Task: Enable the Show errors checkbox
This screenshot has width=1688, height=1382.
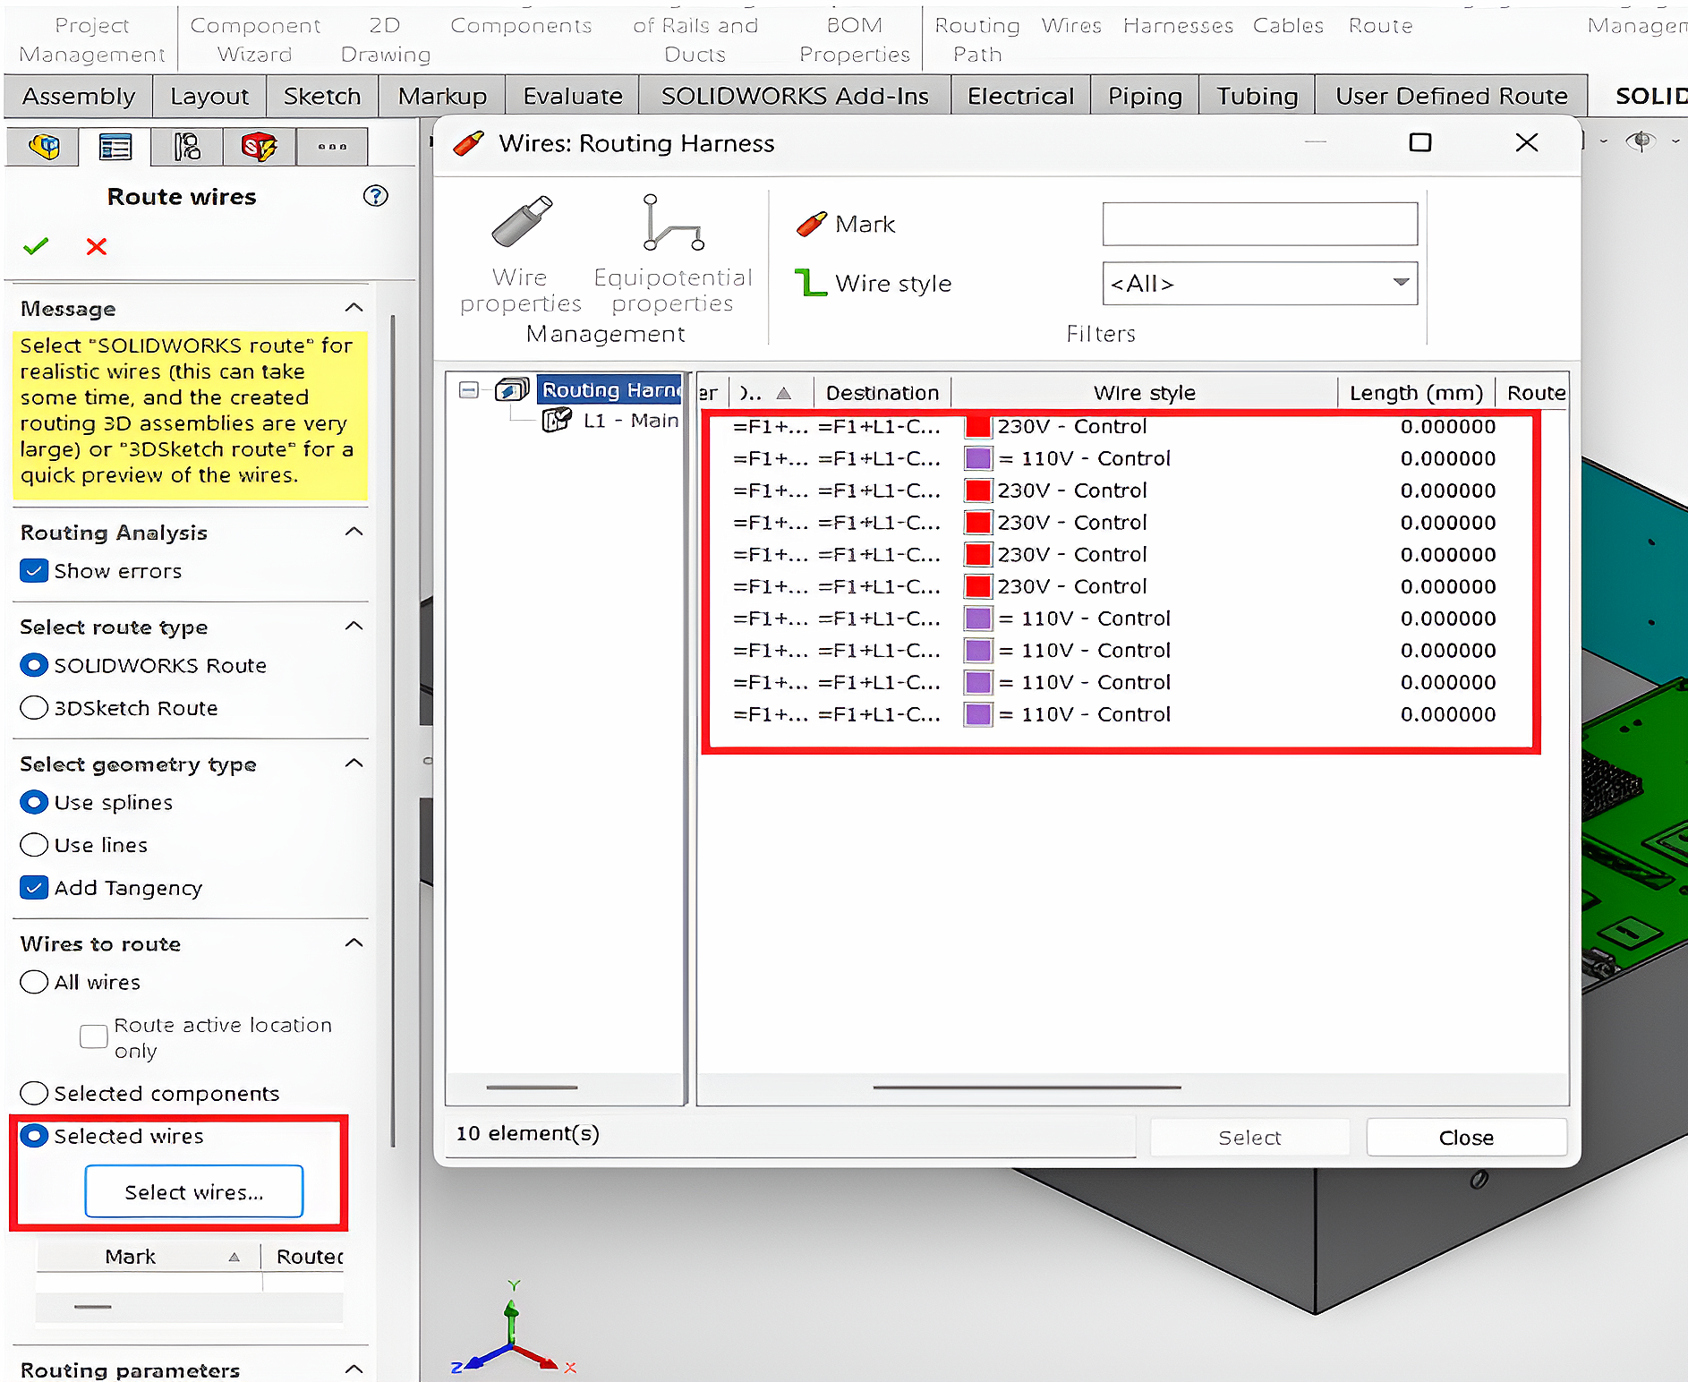Action: click(x=34, y=571)
